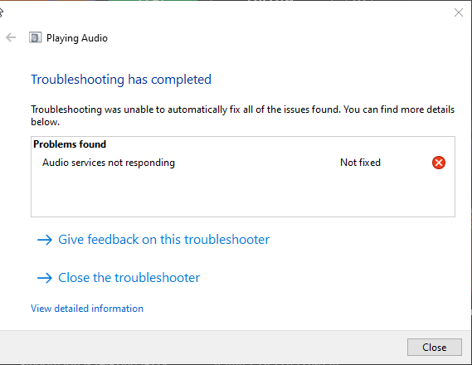The width and height of the screenshot is (472, 365).
Task: Open Give feedback on this troubleshooter
Action: pyautogui.click(x=163, y=240)
